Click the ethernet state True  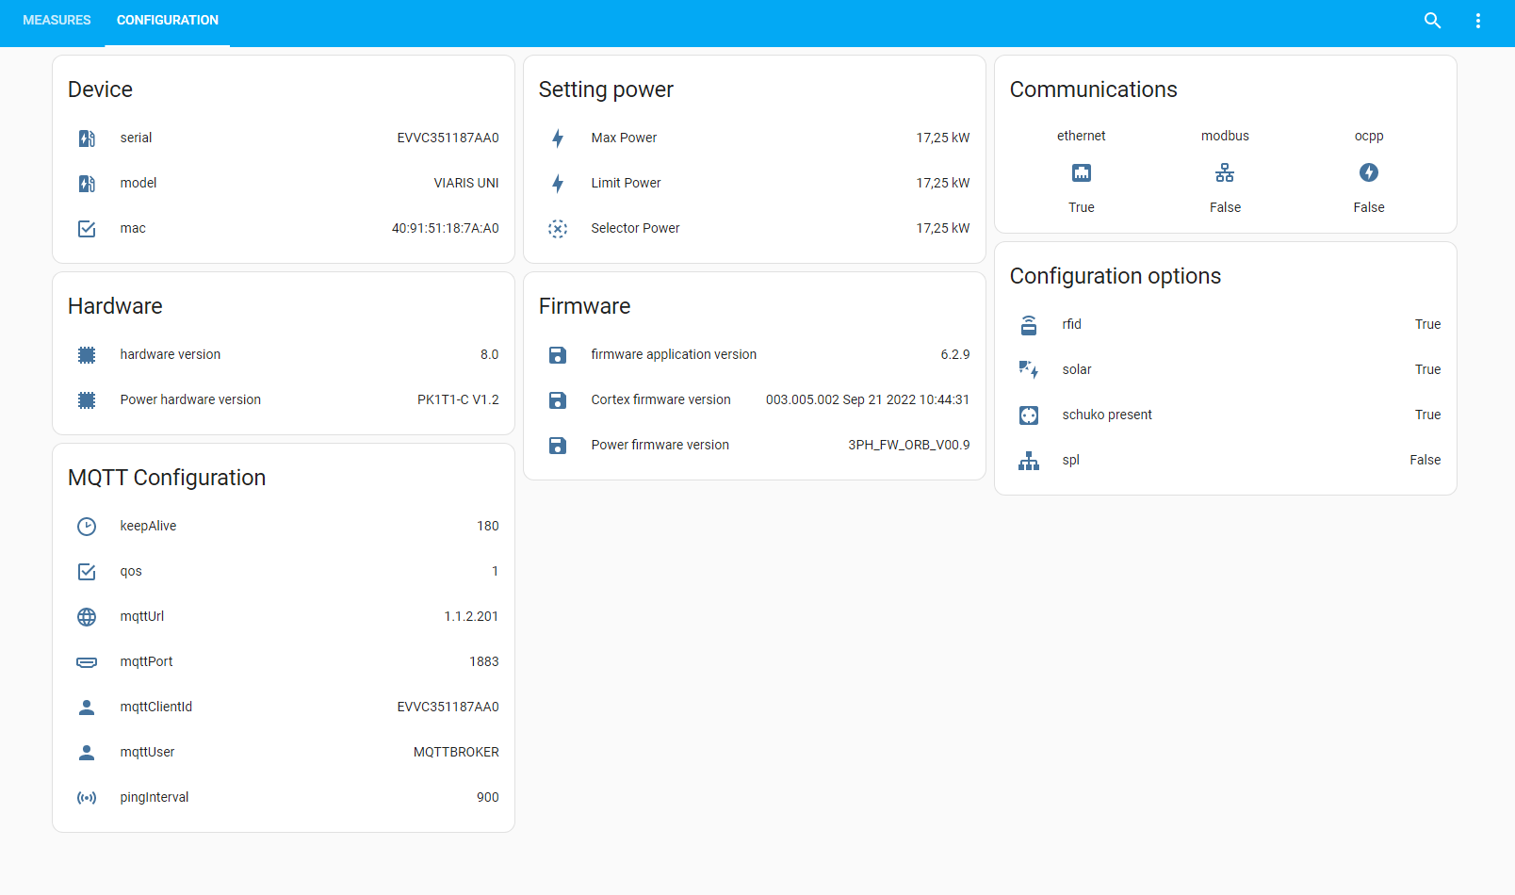[1082, 207]
